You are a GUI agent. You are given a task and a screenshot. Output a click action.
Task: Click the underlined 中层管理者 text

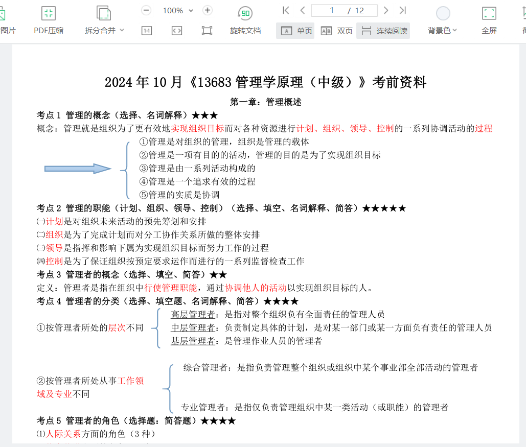coord(193,327)
